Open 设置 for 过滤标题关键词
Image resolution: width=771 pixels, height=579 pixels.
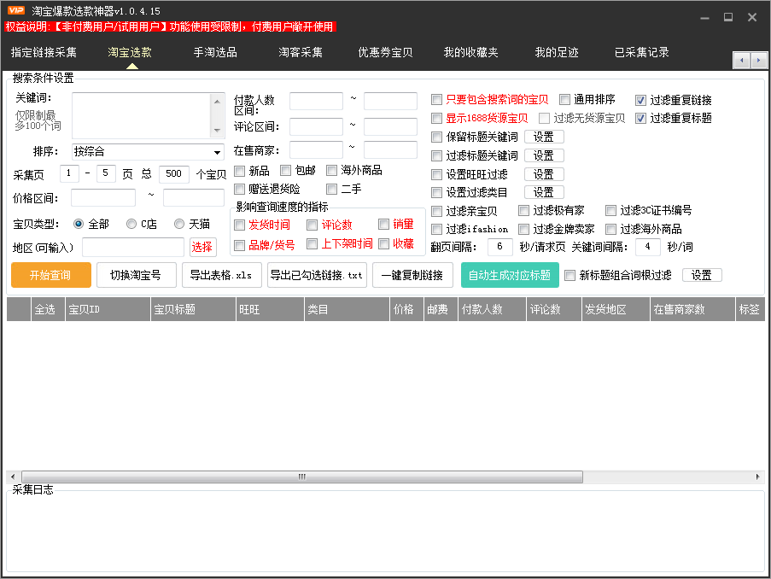pyautogui.click(x=544, y=155)
